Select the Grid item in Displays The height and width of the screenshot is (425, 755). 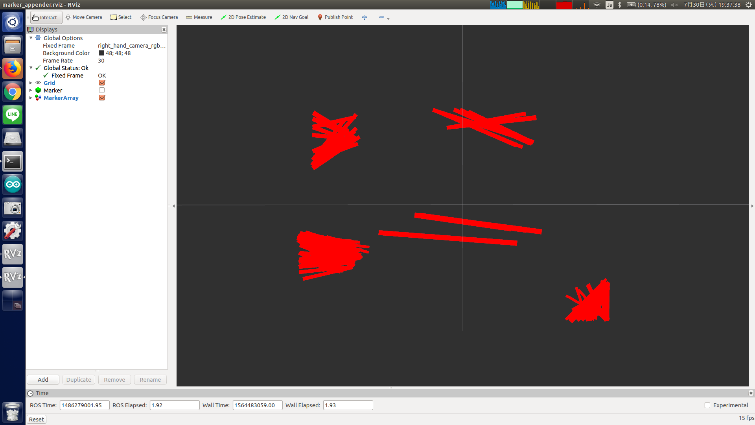49,83
